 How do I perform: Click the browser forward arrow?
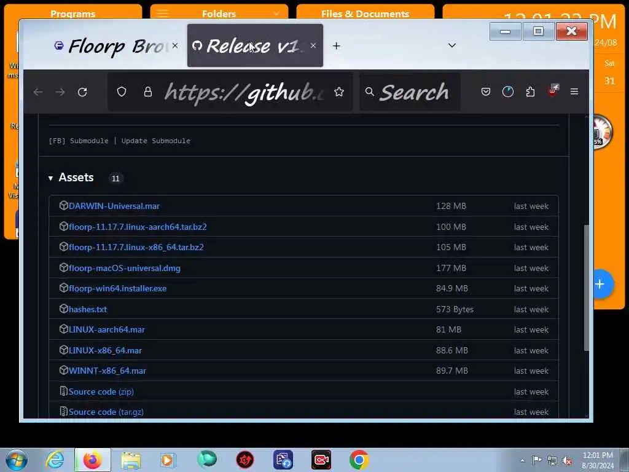(x=60, y=92)
